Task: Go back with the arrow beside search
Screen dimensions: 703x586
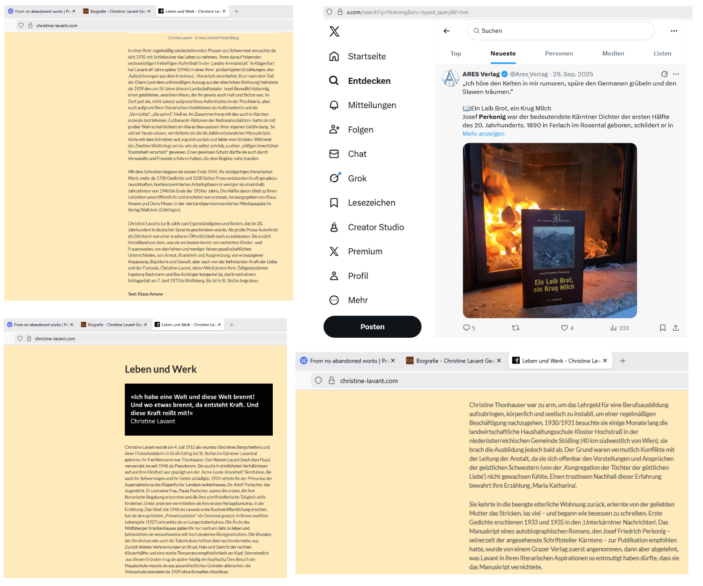Action: [447, 31]
